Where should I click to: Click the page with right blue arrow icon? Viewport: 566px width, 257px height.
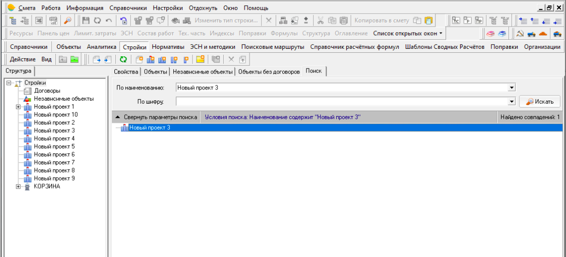(96, 59)
